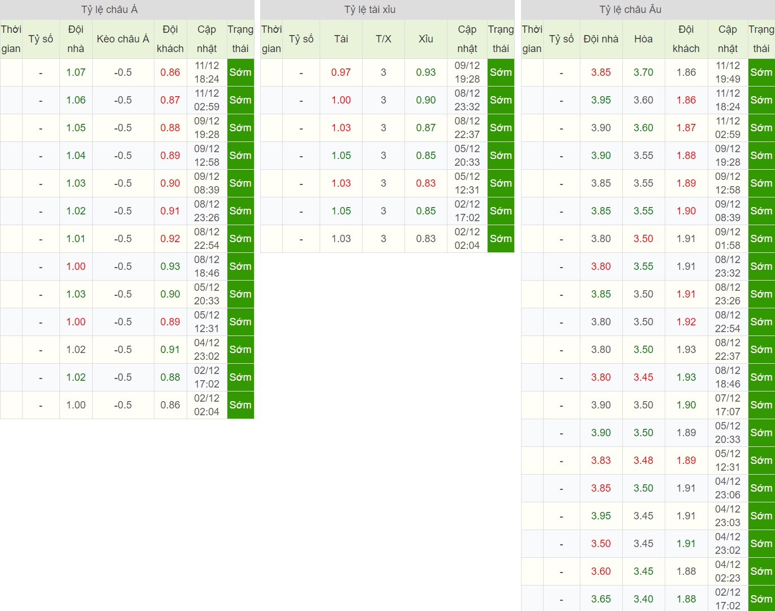Click Xỉu odds 0.83 in 02/12 02:04 row
The width and height of the screenshot is (775, 611).
(x=426, y=239)
